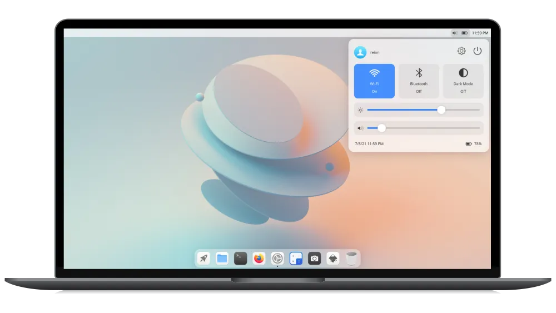Viewport: 556px width, 313px height.
Task: Launch Inkscape from the dock
Action: point(332,259)
